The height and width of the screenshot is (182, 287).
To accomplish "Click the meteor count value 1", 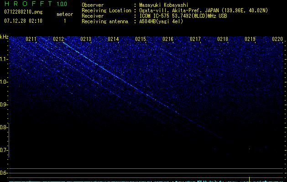I will point(65,21).
